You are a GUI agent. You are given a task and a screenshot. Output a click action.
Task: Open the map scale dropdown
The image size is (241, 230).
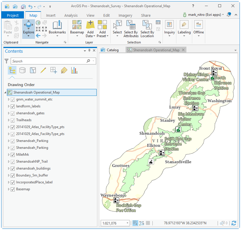click(x=127, y=223)
